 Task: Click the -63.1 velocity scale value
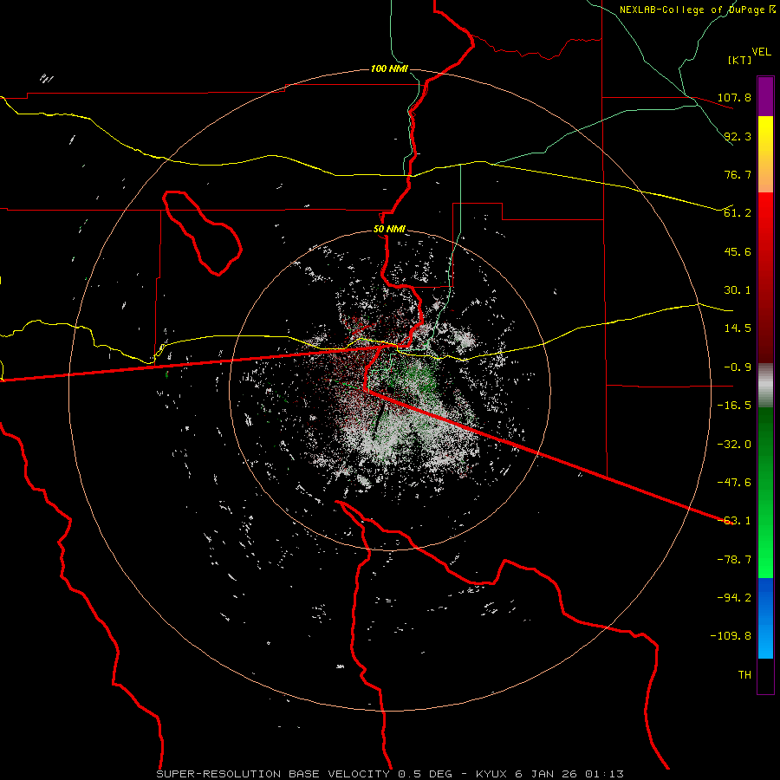tap(734, 521)
